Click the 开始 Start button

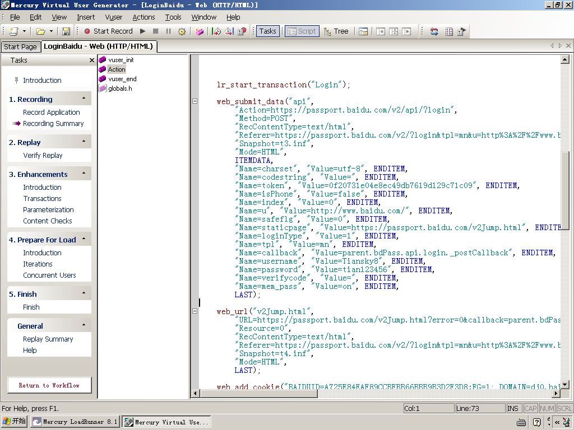pyautogui.click(x=14, y=422)
